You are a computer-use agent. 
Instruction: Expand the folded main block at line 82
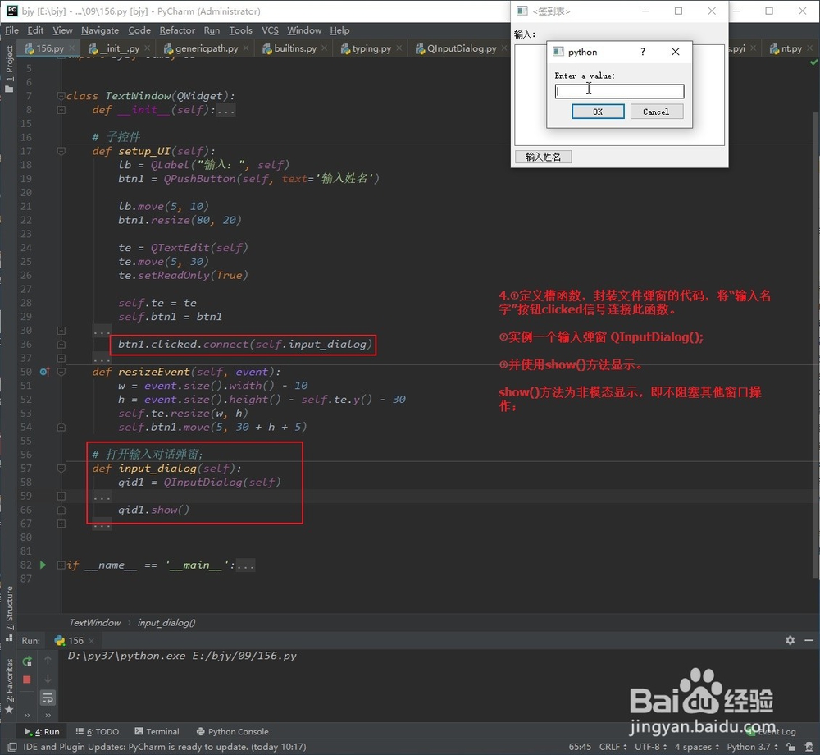(x=61, y=565)
